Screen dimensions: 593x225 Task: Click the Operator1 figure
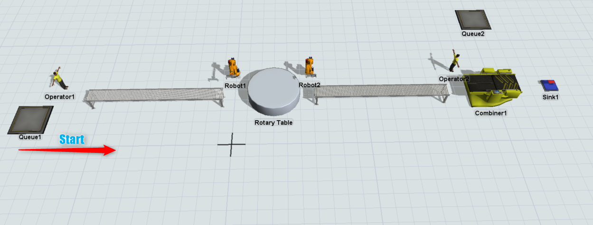click(59, 78)
